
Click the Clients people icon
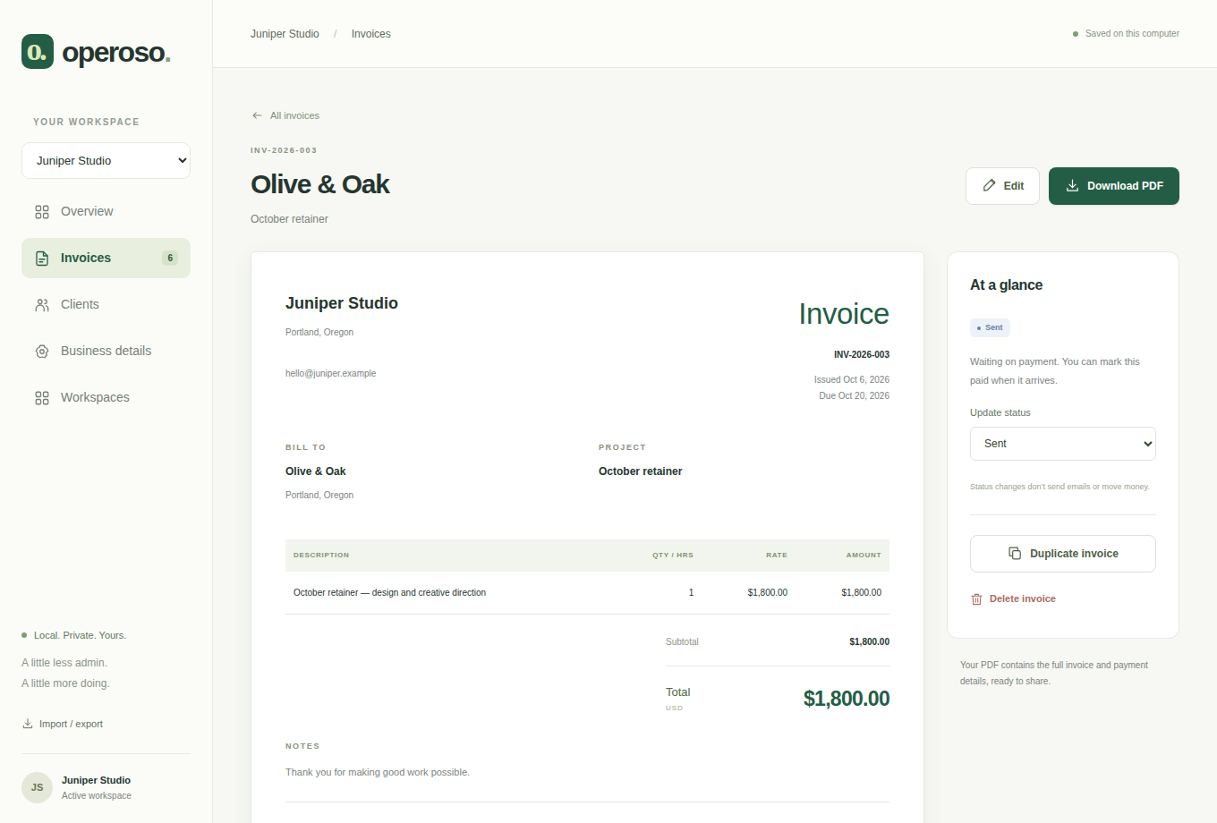click(42, 305)
